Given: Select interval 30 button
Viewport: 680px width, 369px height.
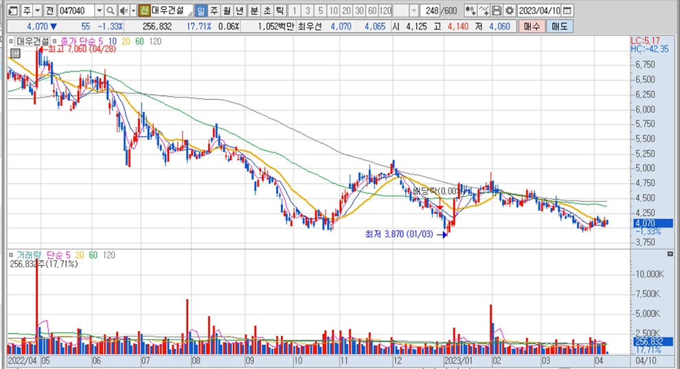Looking at the screenshot, I should (x=359, y=10).
